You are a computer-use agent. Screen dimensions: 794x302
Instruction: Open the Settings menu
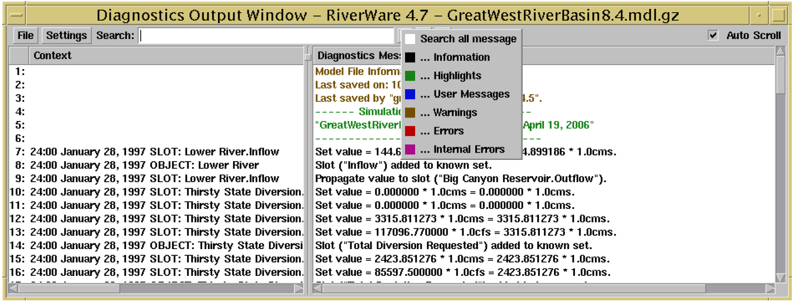point(66,36)
